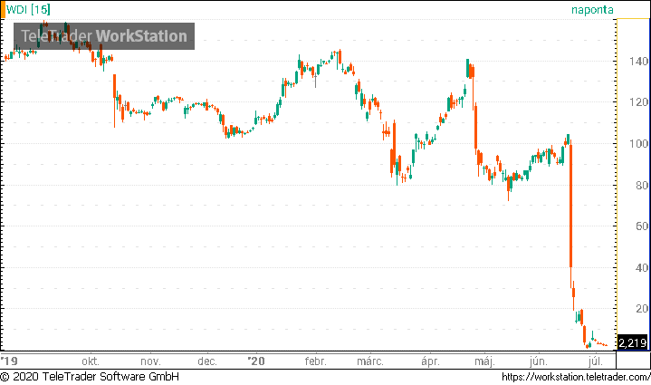This screenshot has height=385, width=651.
Task: Click the 80 price axis label
Action: [x=641, y=185]
